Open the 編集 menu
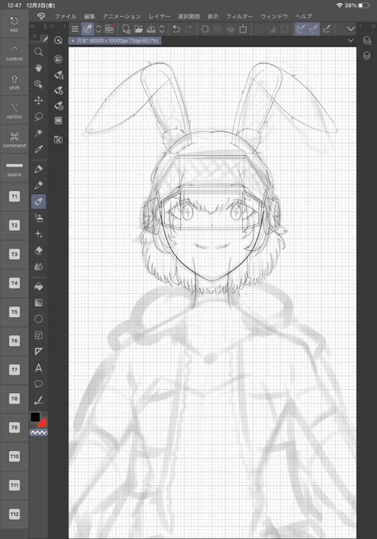377x539 pixels. click(x=90, y=16)
